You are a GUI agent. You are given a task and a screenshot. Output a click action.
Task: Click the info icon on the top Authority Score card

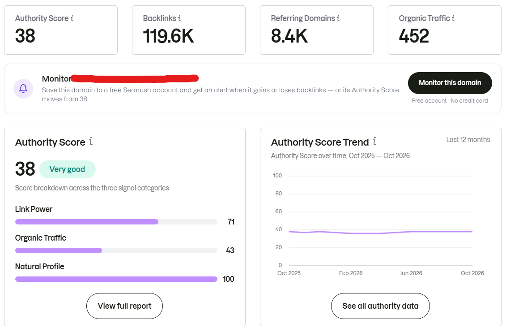point(72,18)
